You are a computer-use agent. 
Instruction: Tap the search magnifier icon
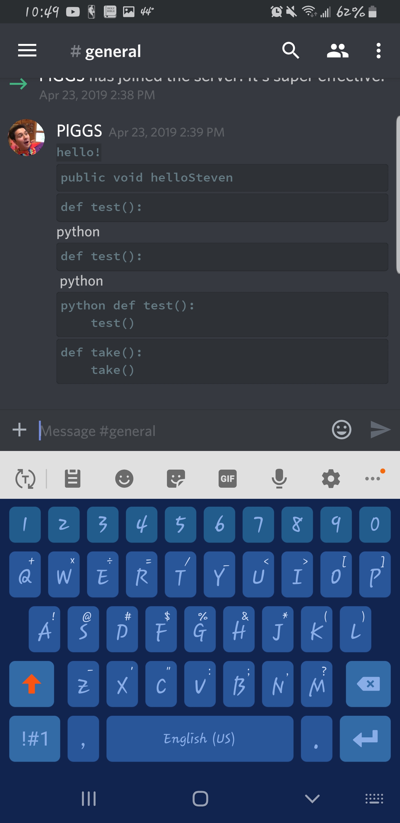pyautogui.click(x=291, y=51)
